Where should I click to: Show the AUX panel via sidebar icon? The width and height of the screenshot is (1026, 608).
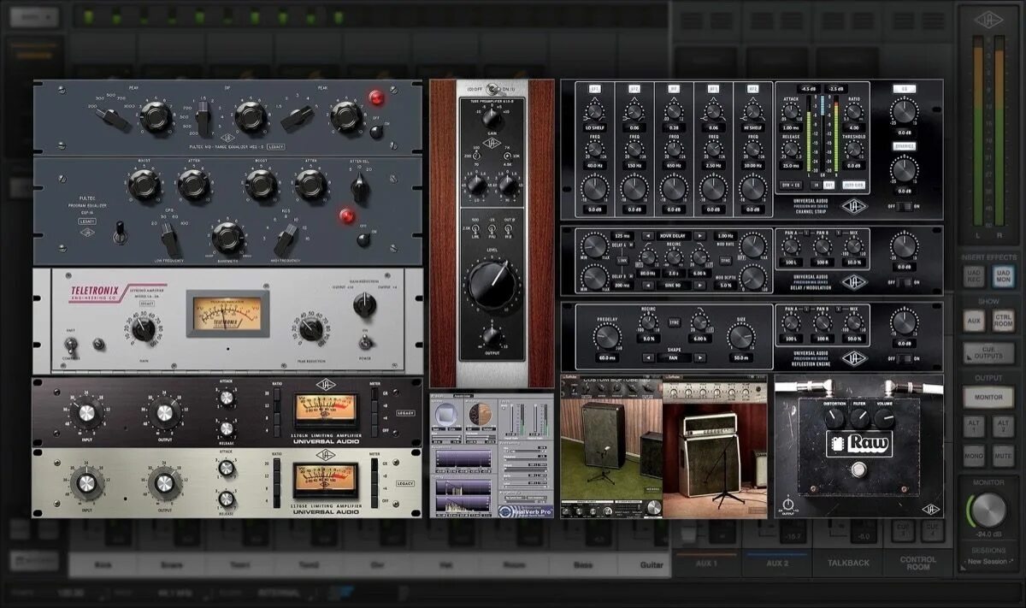coord(975,322)
